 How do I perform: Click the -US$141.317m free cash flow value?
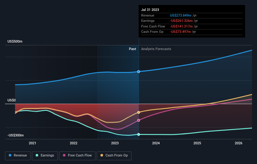click(181, 26)
